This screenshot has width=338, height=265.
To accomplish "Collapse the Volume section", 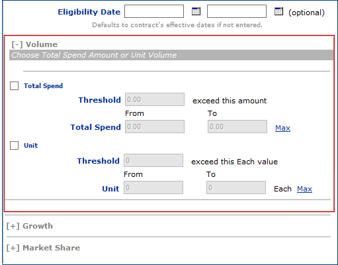I will tap(17, 44).
